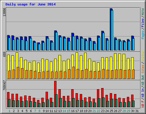Click day 20 on the x-axis

point(90,111)
